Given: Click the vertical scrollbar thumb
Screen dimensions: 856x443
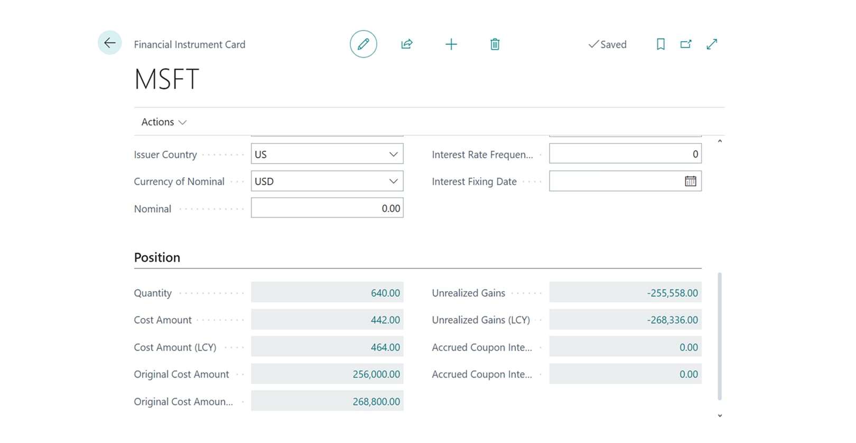Looking at the screenshot, I should (720, 336).
